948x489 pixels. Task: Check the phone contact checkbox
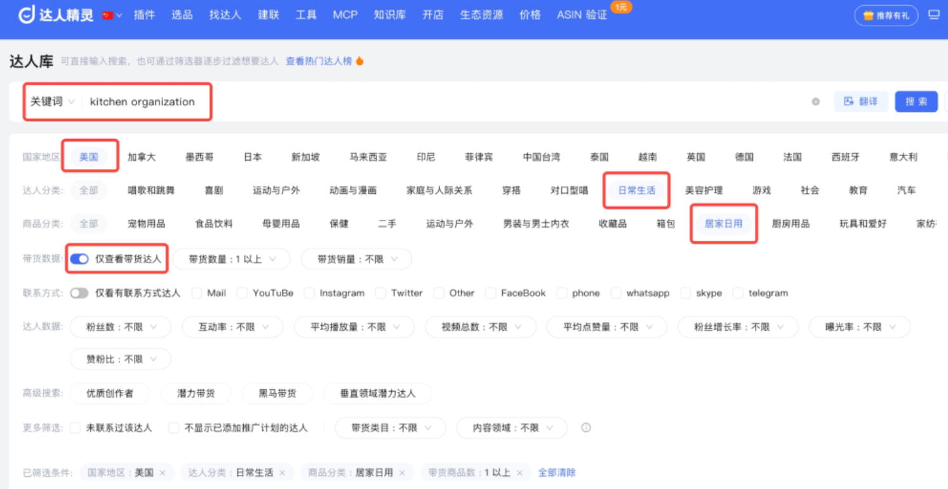pyautogui.click(x=561, y=293)
